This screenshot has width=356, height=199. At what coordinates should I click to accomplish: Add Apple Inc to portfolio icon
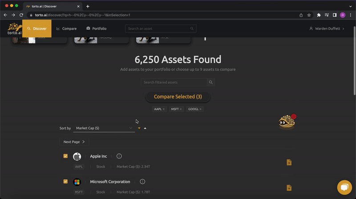[289, 162]
